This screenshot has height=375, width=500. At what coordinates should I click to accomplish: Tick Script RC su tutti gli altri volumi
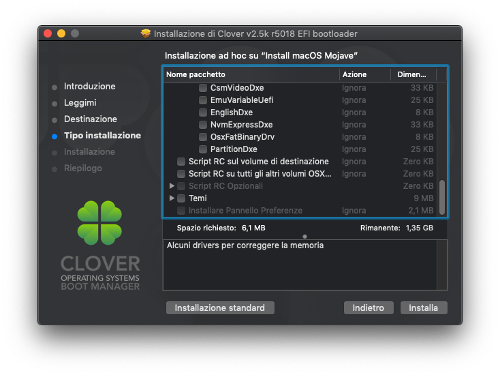181,174
